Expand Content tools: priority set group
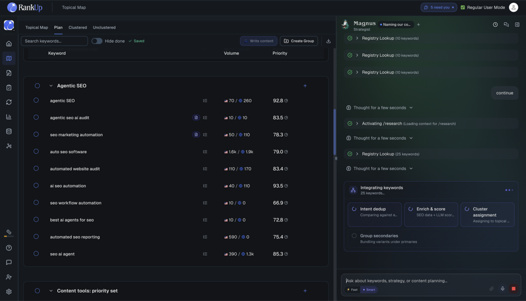The width and height of the screenshot is (526, 301). 51,291
